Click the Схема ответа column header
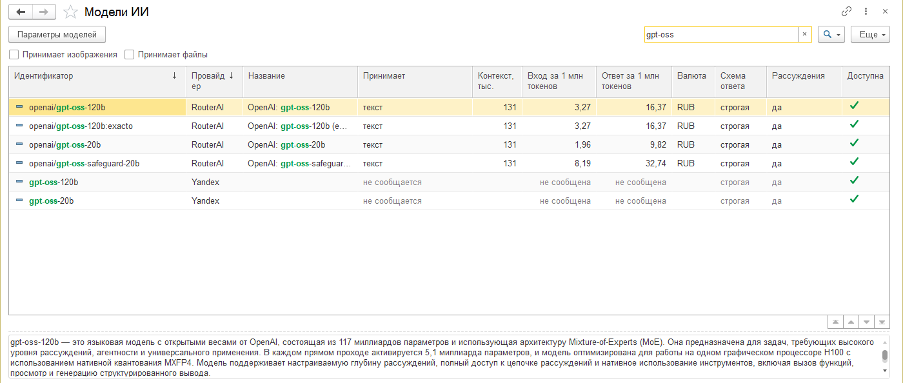 pos(740,81)
